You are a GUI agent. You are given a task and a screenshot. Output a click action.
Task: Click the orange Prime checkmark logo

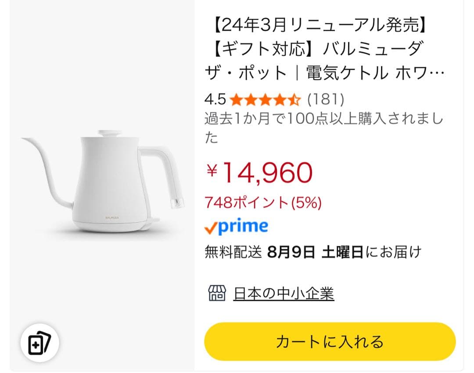click(x=211, y=227)
